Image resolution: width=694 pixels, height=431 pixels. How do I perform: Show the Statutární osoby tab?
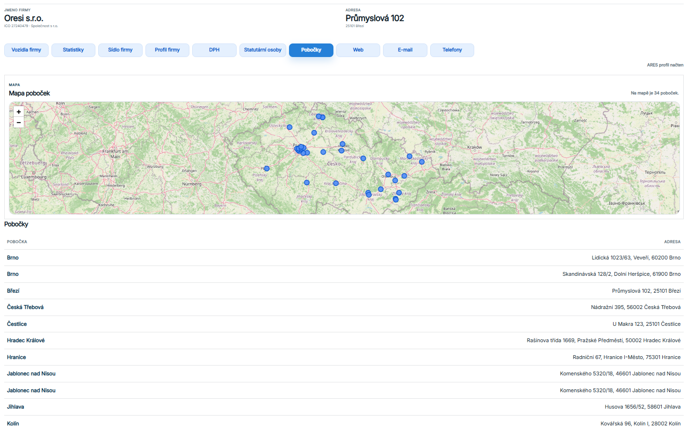point(263,50)
